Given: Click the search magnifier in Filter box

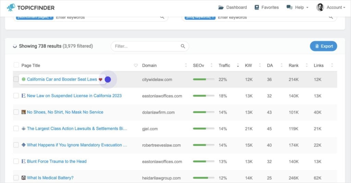Looking at the screenshot, I should [x=183, y=46].
